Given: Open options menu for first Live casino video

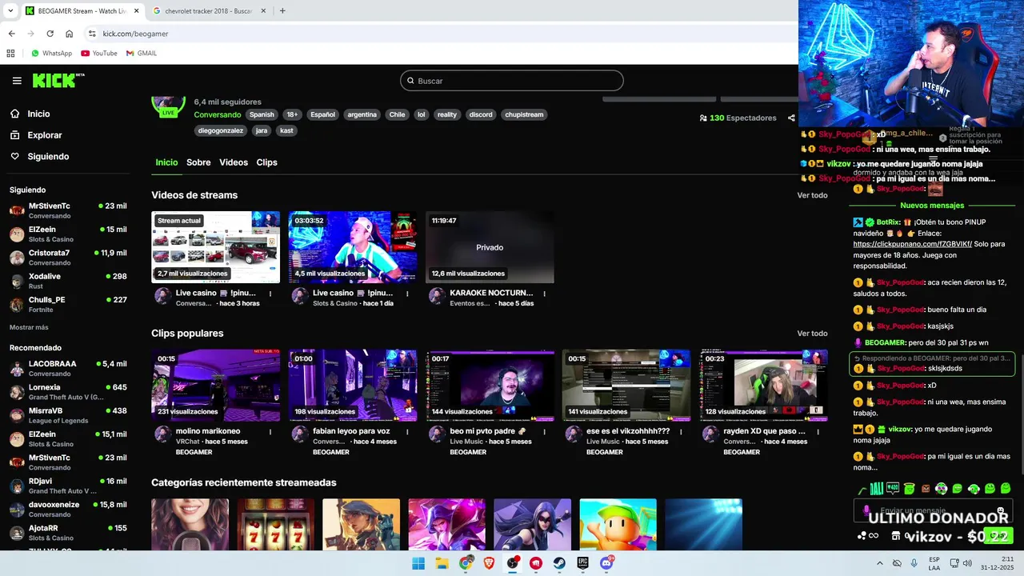Looking at the screenshot, I should (270, 294).
